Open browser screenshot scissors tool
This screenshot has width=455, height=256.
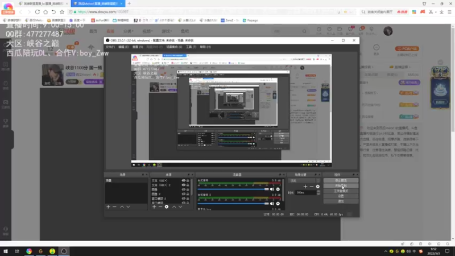pos(431,12)
